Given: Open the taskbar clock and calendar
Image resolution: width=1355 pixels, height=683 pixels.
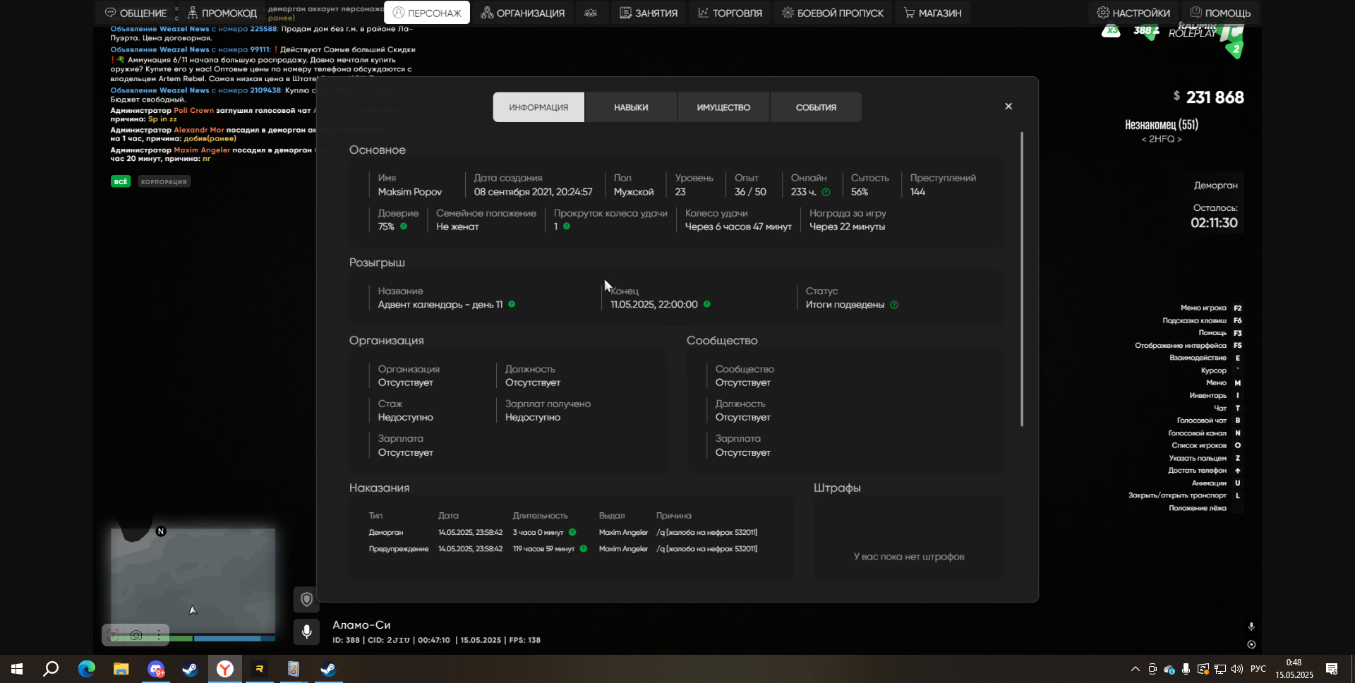Looking at the screenshot, I should (1294, 669).
